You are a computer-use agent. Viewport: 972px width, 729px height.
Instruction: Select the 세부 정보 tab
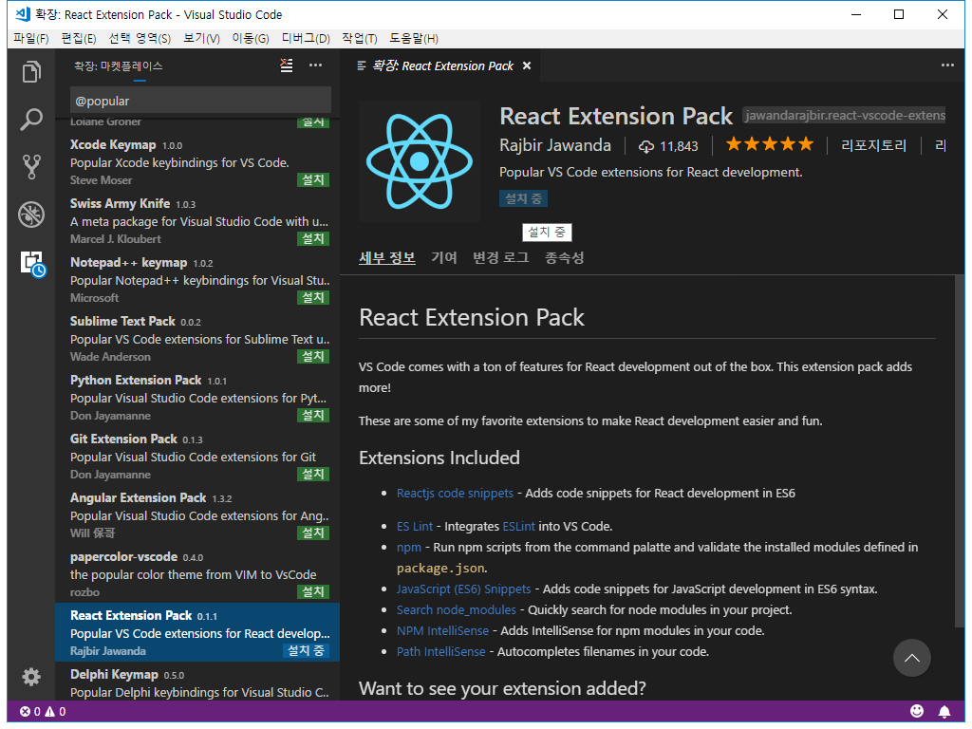pos(387,257)
